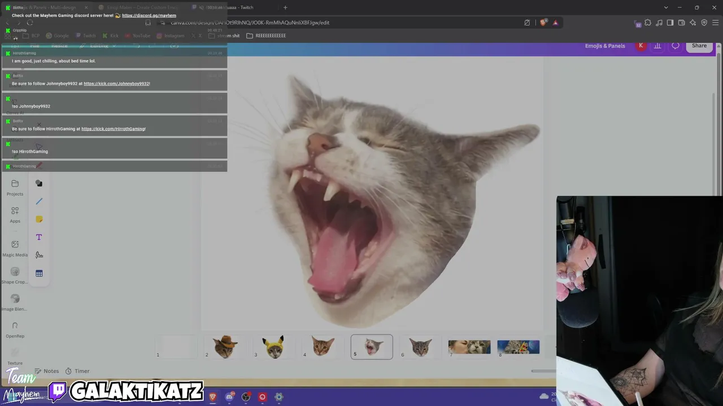Viewport: 723px width, 406px height.
Task: Open the red circle app on taskbar
Action: point(262,397)
